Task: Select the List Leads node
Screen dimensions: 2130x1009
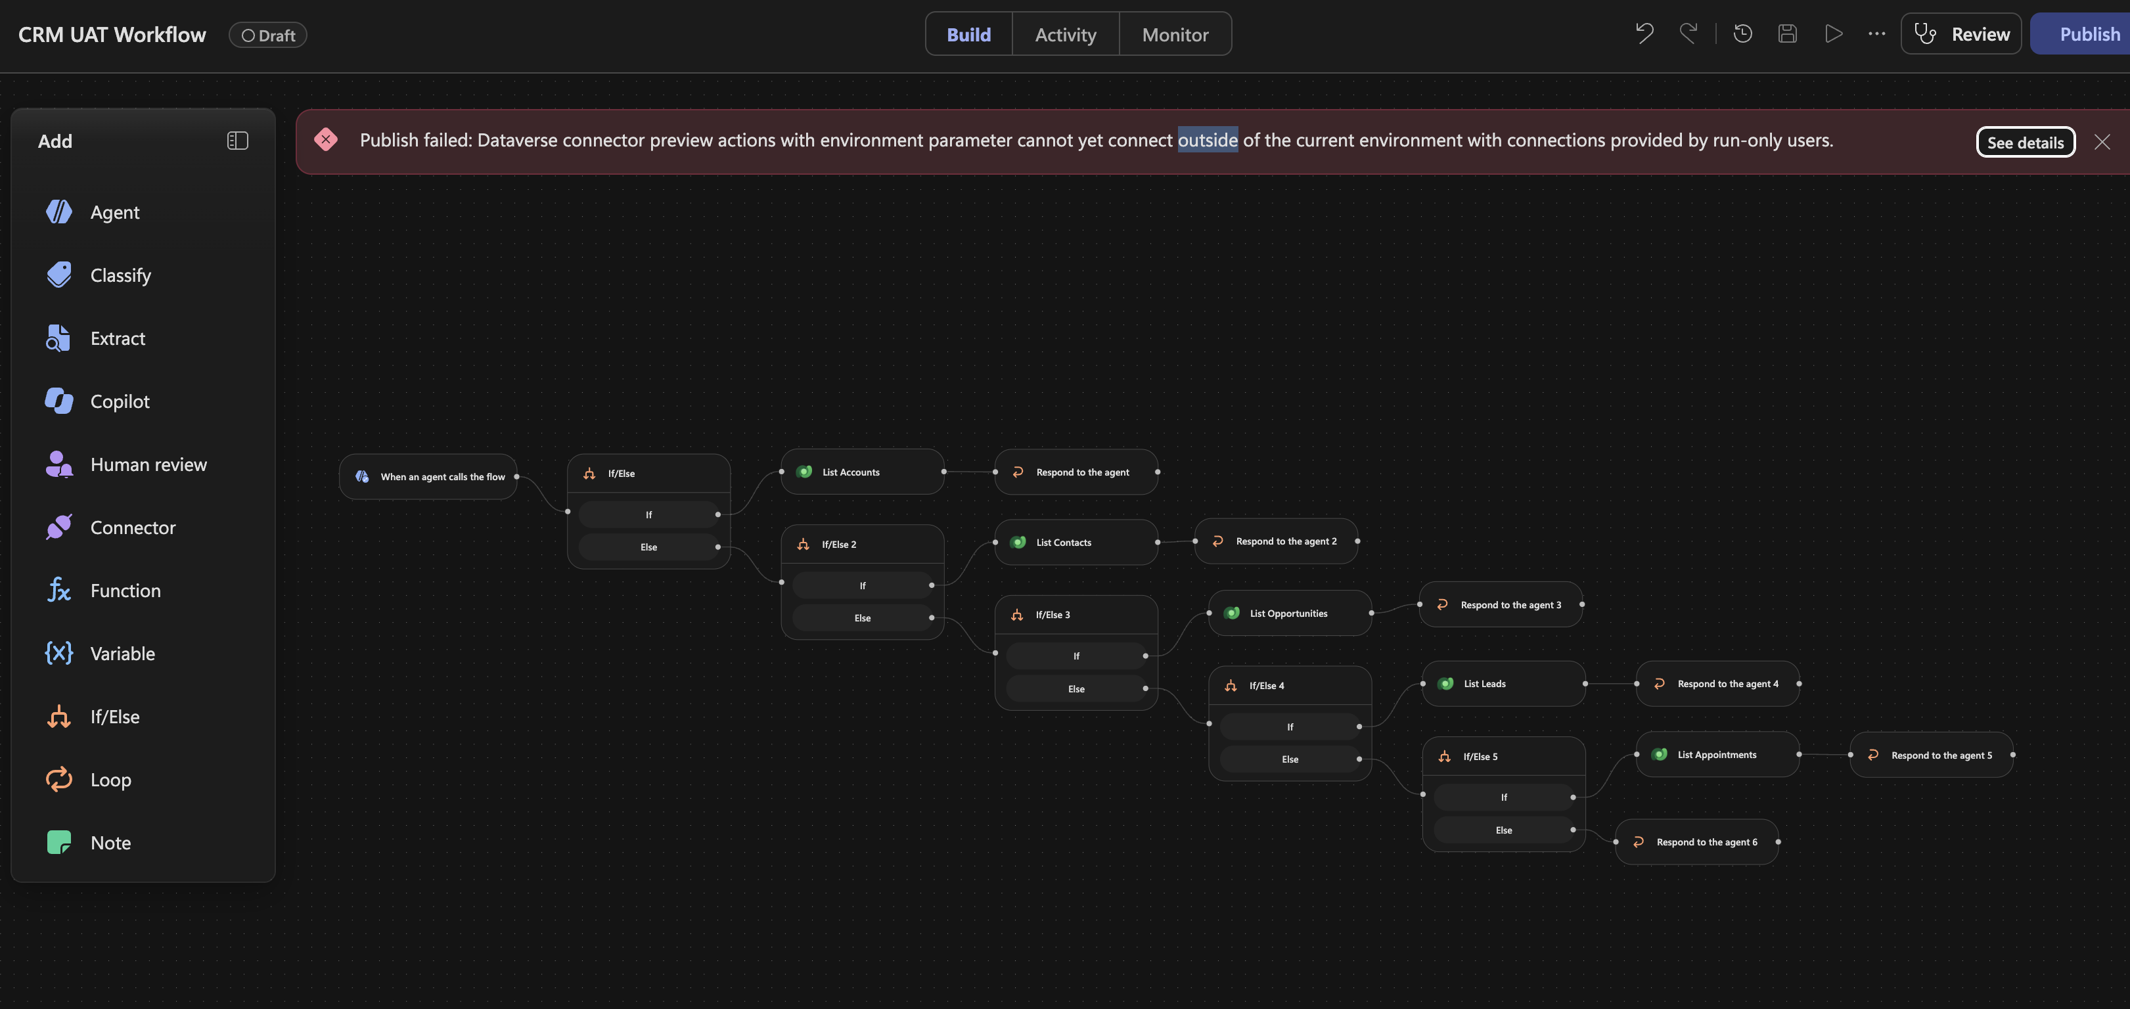Action: pyautogui.click(x=1503, y=684)
